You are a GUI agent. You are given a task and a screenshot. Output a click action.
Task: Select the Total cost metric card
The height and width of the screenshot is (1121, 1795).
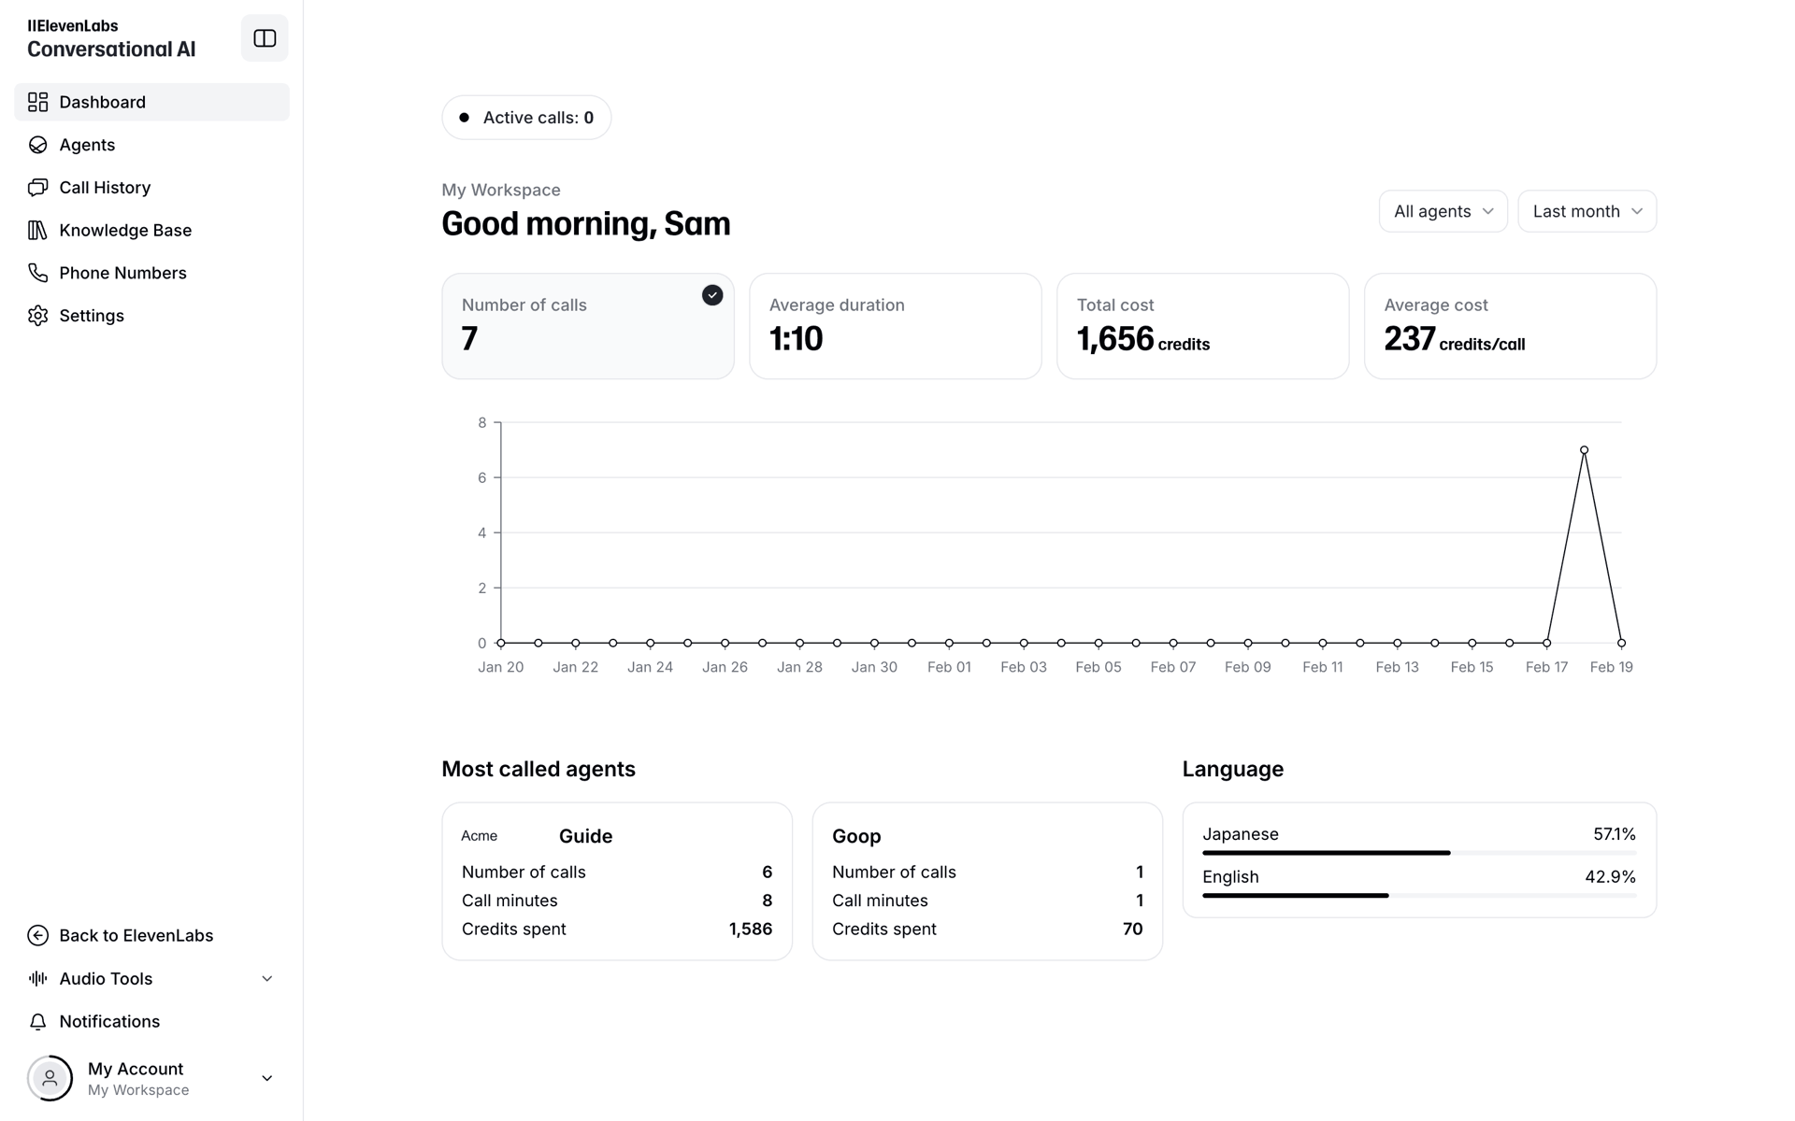coord(1202,326)
